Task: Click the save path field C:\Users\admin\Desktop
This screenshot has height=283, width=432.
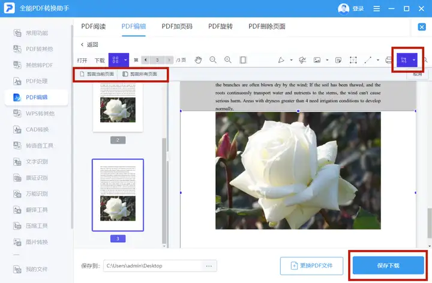Action: tap(154, 266)
